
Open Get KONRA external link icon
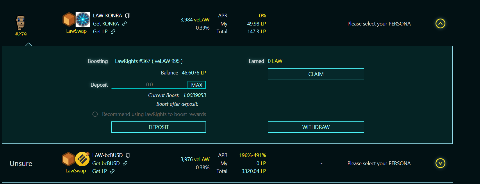pyautogui.click(x=124, y=24)
